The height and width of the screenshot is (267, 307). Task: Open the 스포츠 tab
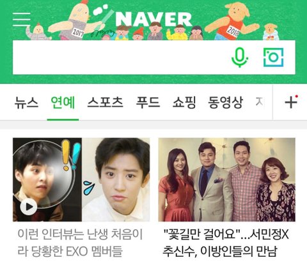coord(105,103)
